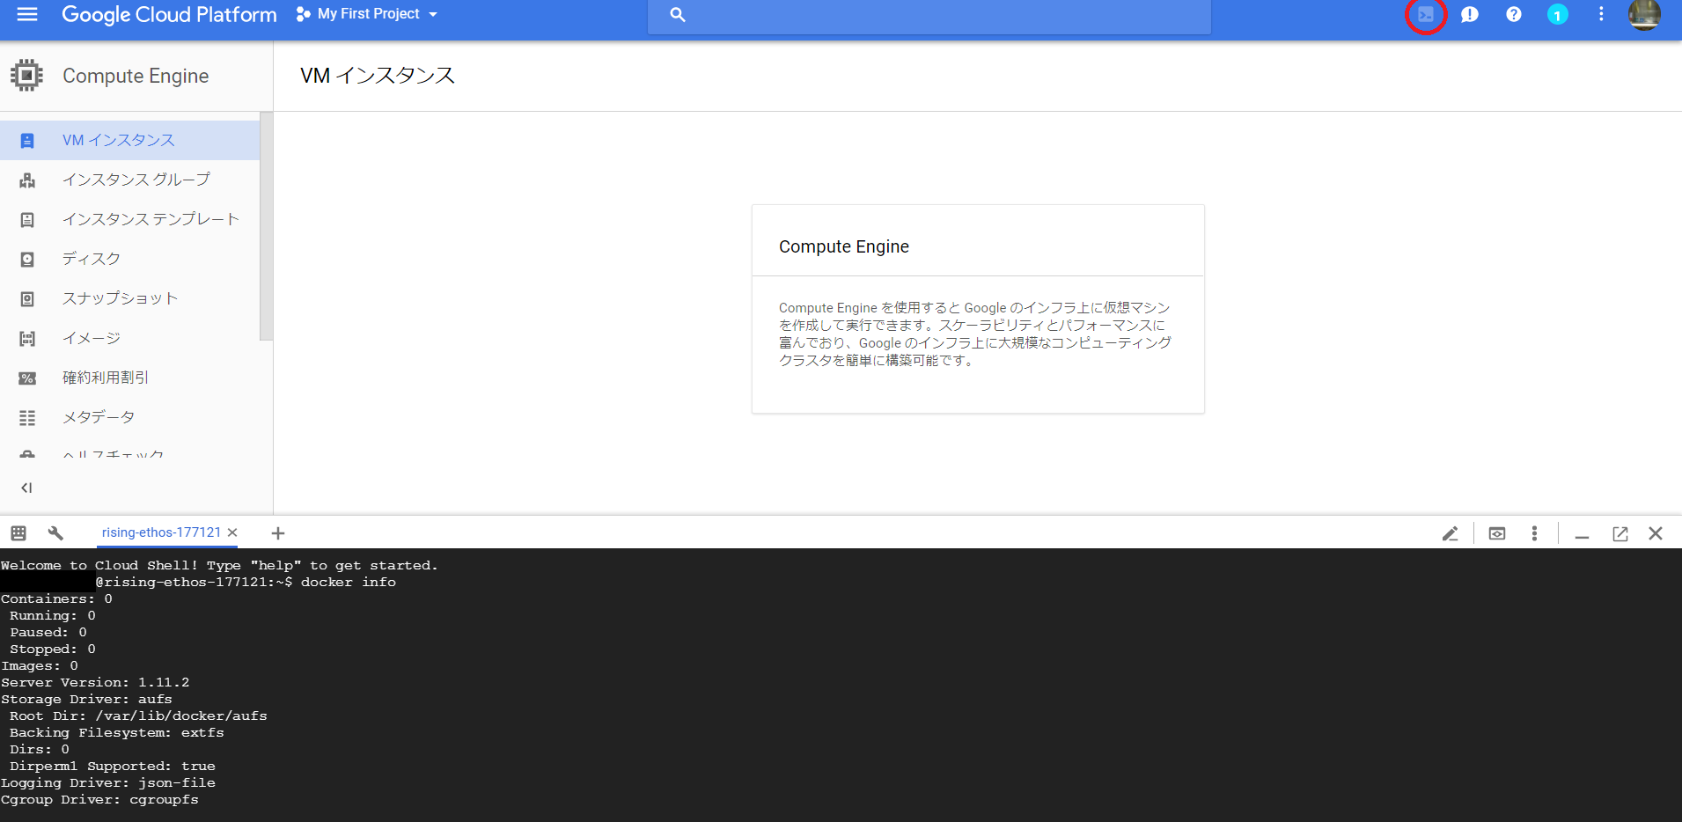Open the Help question mark icon
Screen dimensions: 1682x822
click(1513, 15)
